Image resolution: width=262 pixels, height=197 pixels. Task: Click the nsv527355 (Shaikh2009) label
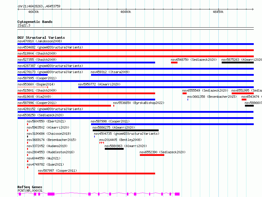[37, 60]
